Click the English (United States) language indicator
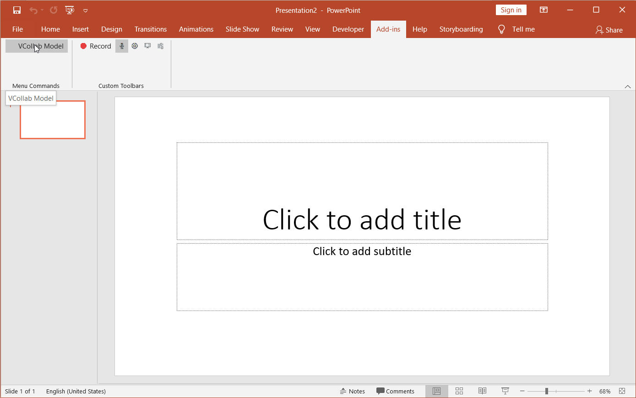 click(x=76, y=391)
